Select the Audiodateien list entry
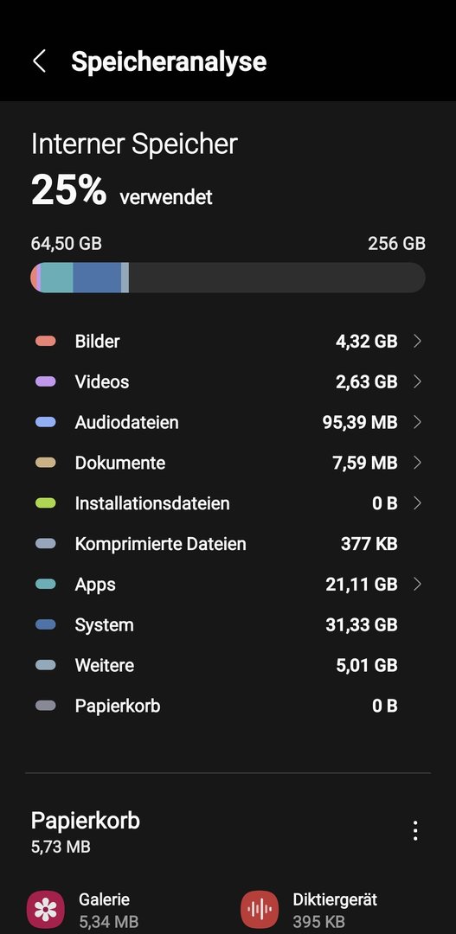 [x=228, y=422]
